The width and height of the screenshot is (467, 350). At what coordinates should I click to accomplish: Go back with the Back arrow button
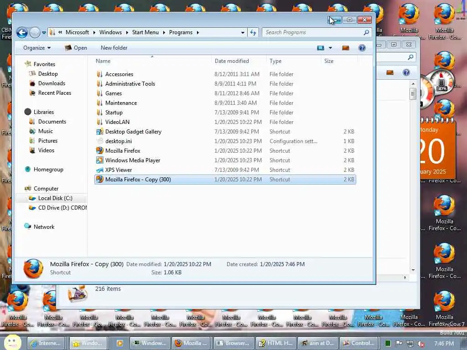coord(22,32)
